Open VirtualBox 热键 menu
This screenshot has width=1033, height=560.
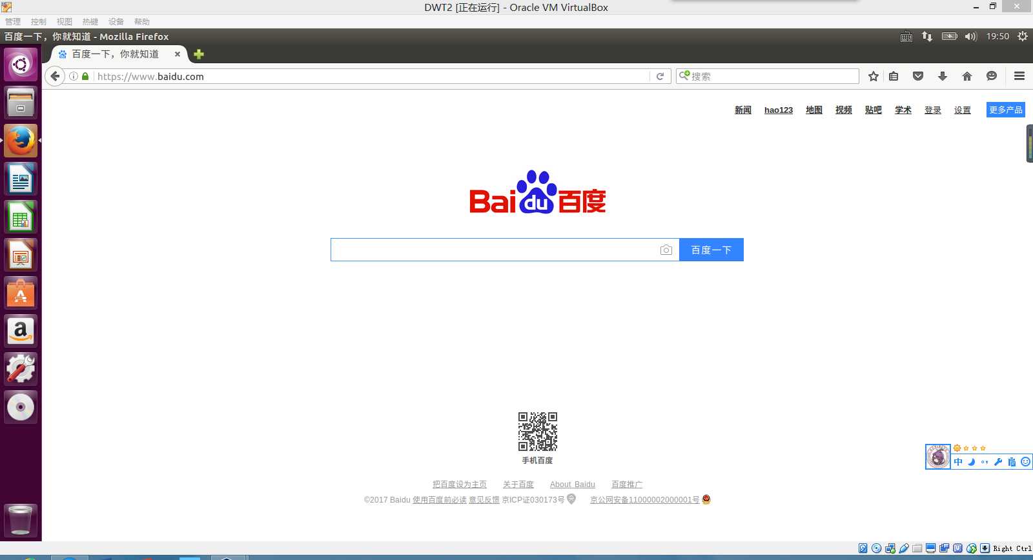[x=90, y=21]
